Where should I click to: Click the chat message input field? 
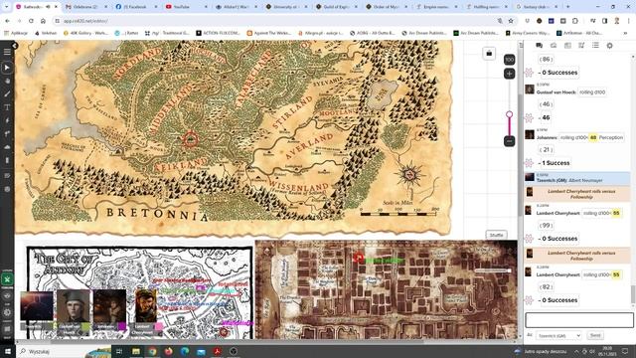(579, 320)
